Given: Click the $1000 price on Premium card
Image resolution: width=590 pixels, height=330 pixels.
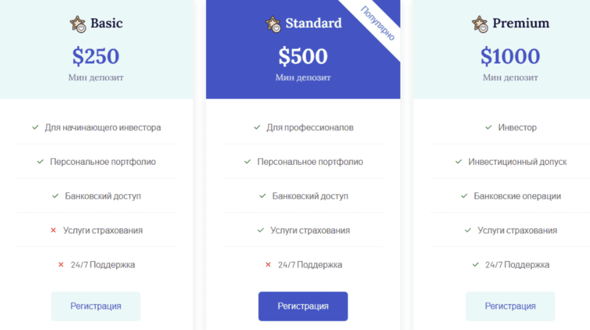Looking at the screenshot, I should point(510,56).
